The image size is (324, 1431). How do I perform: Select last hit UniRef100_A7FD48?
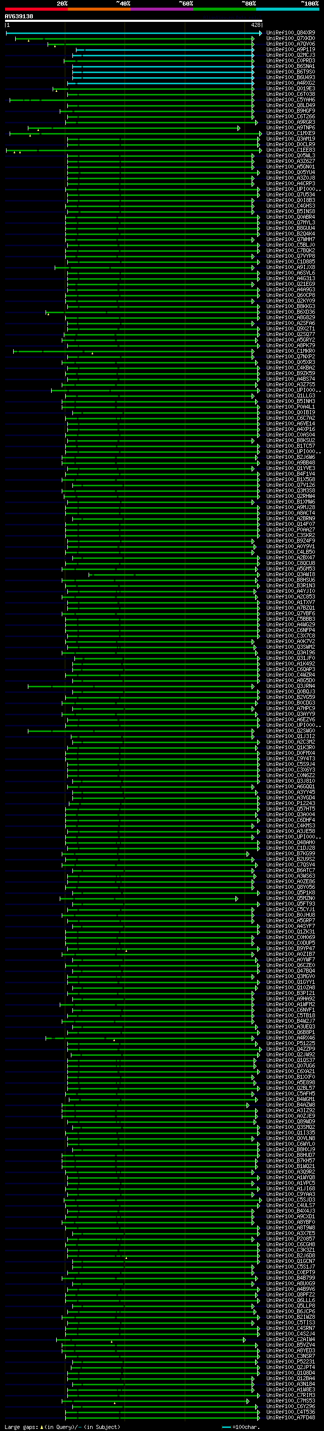point(290,1418)
